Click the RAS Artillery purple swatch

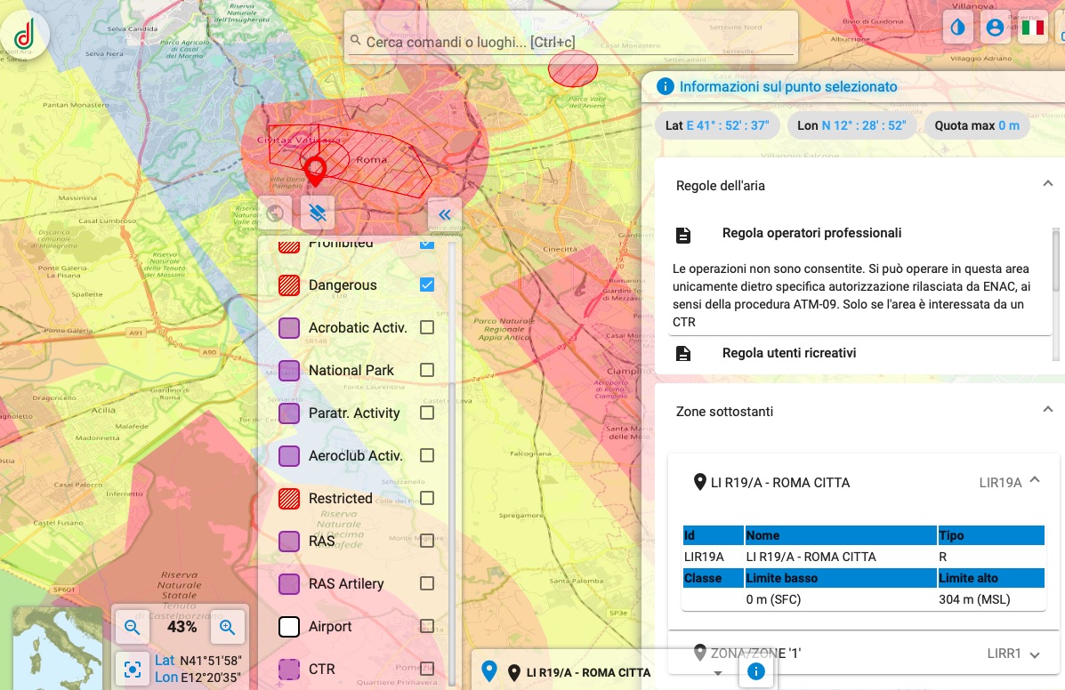[x=289, y=583]
